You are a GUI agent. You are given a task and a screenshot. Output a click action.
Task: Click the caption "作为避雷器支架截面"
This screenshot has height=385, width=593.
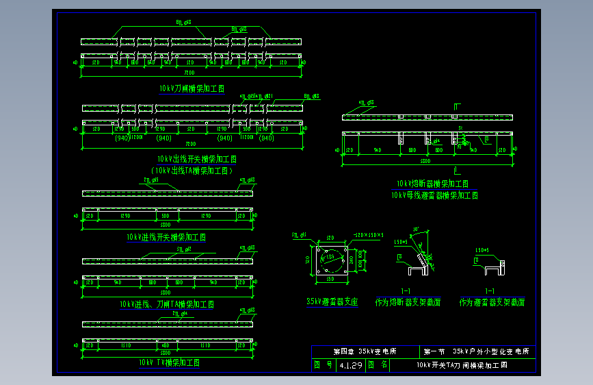pos(492,302)
